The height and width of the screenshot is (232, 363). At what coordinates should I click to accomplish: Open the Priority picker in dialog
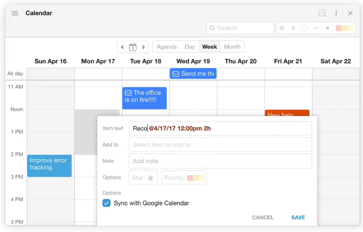pyautogui.click(x=184, y=178)
